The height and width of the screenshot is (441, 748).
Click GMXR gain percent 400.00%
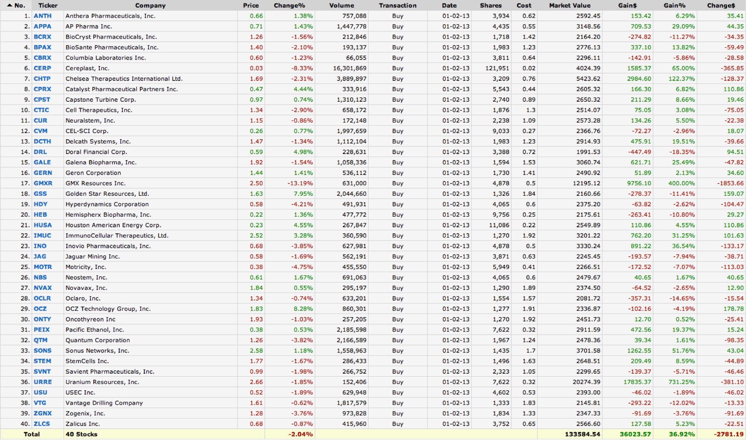681,183
